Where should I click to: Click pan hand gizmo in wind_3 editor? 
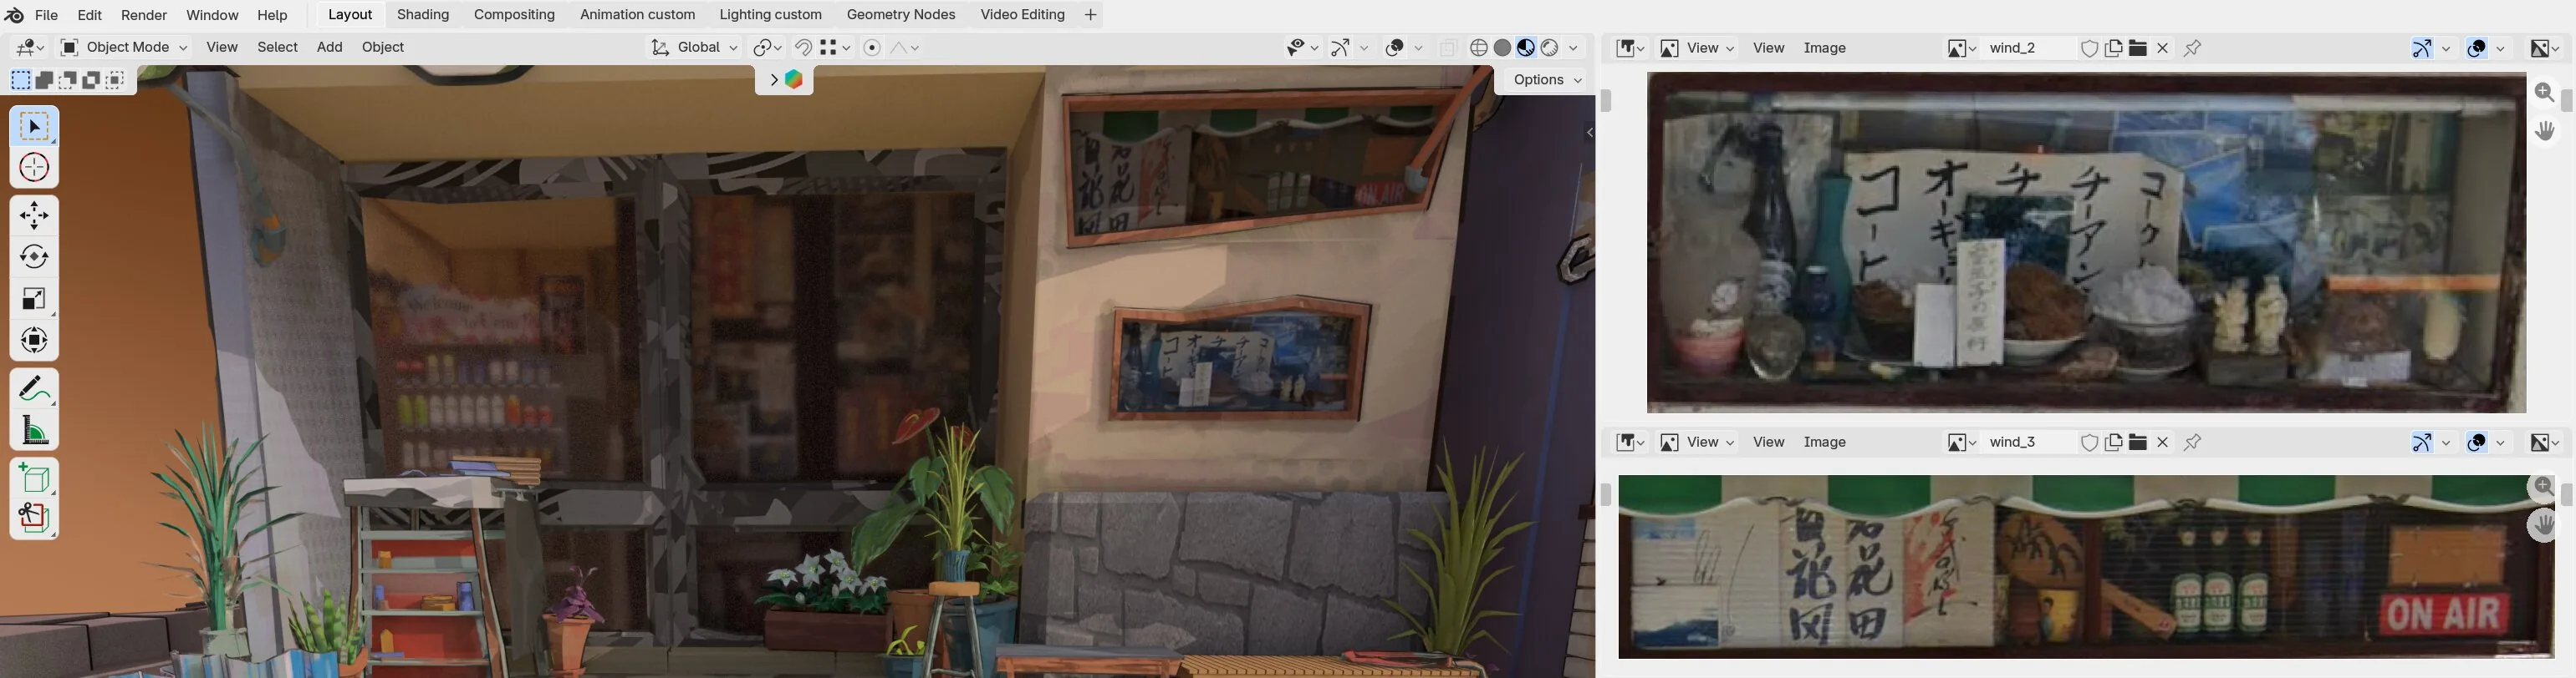(x=2545, y=525)
